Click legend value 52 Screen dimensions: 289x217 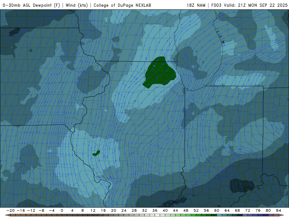tap(196, 210)
